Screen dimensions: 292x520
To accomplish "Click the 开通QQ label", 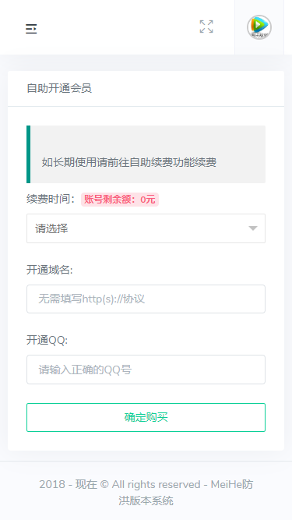I will point(47,340).
